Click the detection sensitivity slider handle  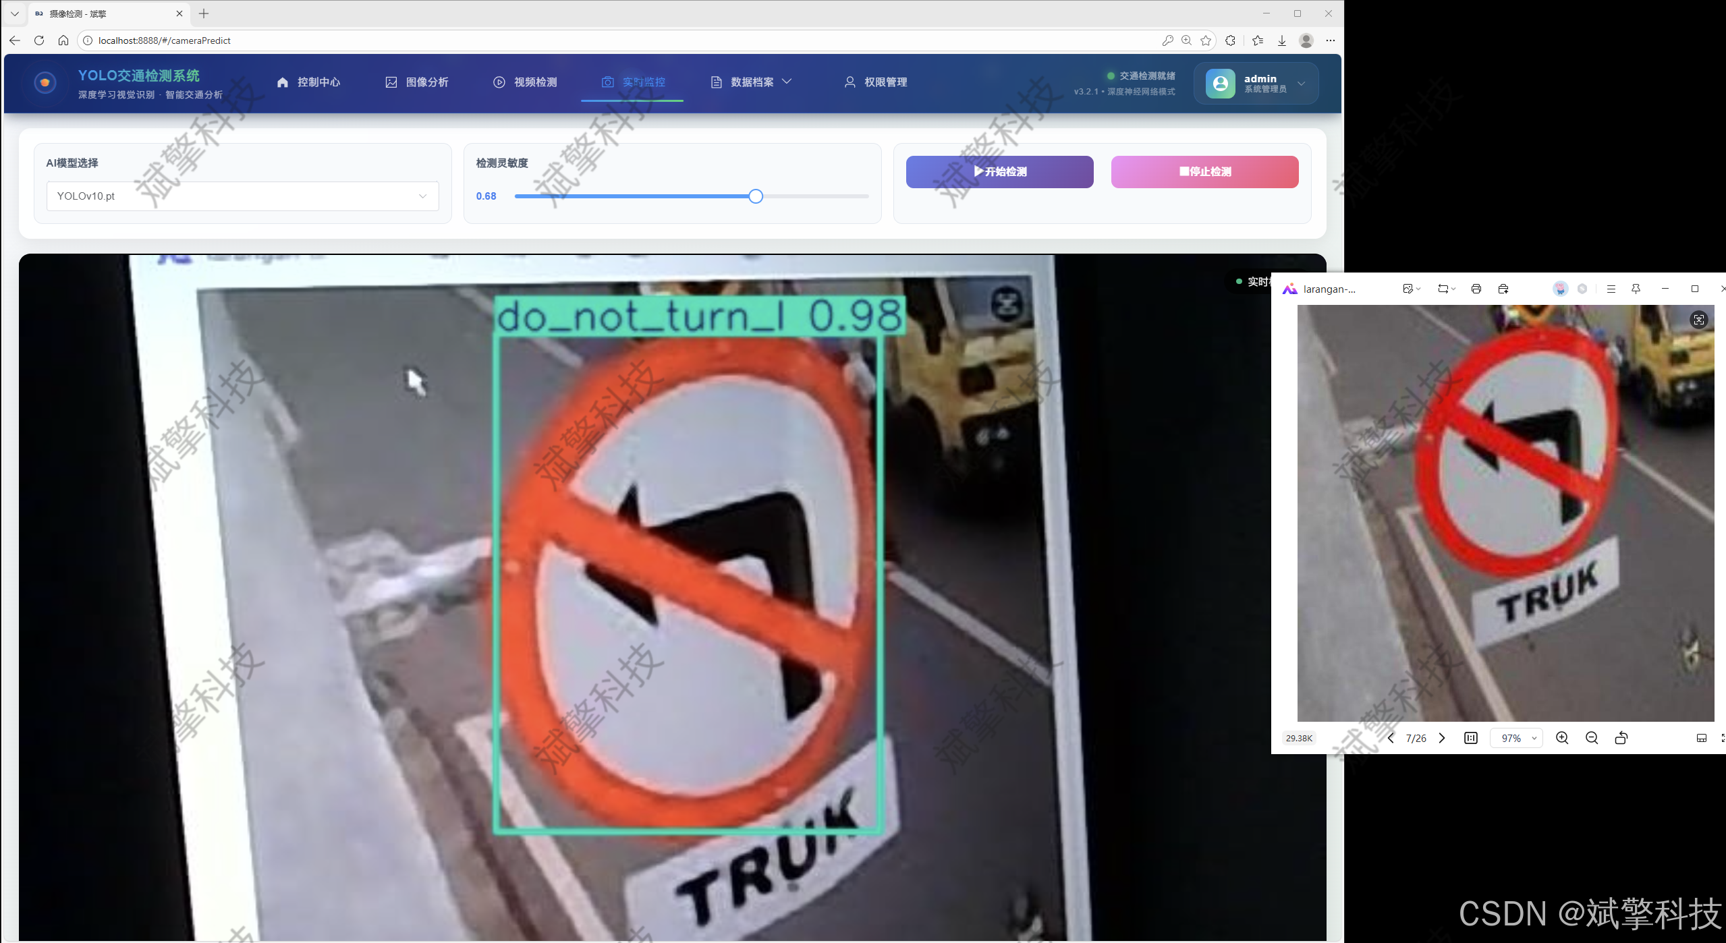pos(756,196)
